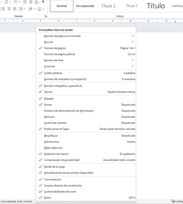The width and height of the screenshot is (183, 204).
Task: Apply the Sin espaciado style
Action: click(85, 6)
